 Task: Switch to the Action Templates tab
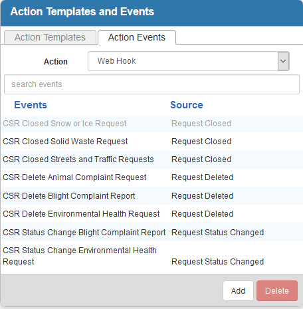point(50,37)
